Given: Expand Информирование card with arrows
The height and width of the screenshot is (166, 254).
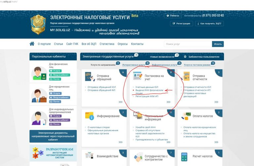Looking at the screenshot, I should pyautogui.click(x=120, y=142).
